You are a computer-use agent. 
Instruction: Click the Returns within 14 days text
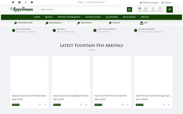(x=66, y=32)
